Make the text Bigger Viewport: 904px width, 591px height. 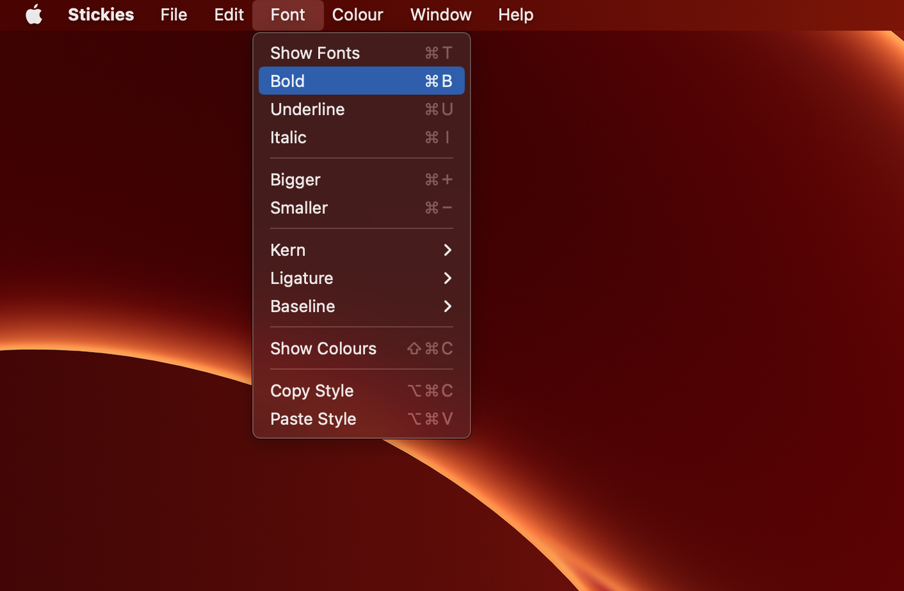[x=295, y=180]
